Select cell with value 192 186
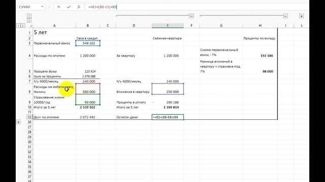Screen dimensions: 325x182 click(260, 52)
